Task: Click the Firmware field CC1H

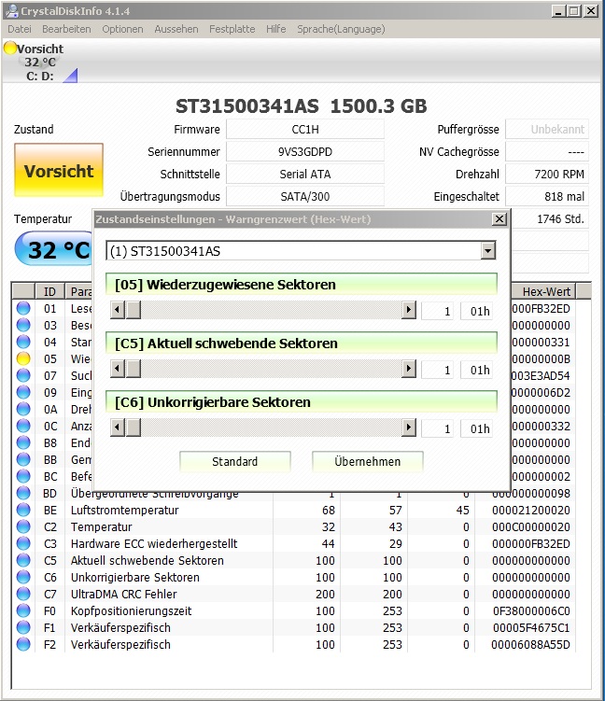Action: tap(305, 129)
